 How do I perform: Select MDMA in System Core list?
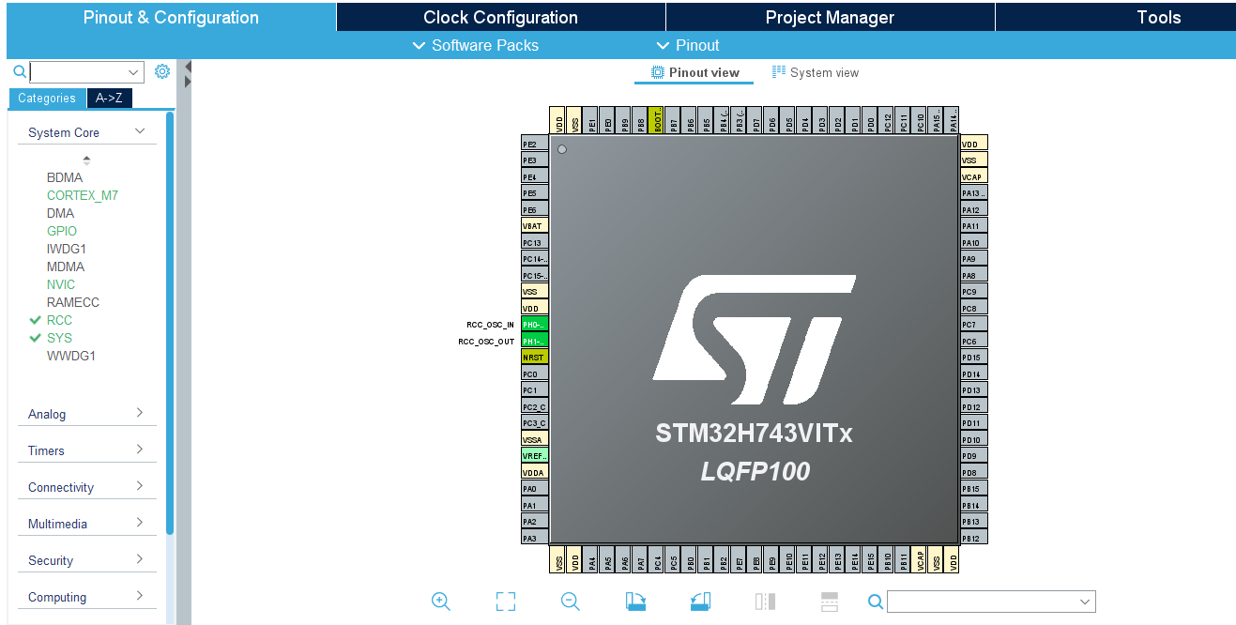[66, 267]
